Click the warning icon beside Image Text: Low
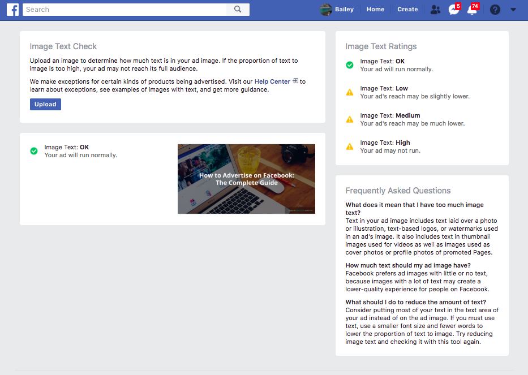The width and height of the screenshot is (528, 375). (x=349, y=92)
